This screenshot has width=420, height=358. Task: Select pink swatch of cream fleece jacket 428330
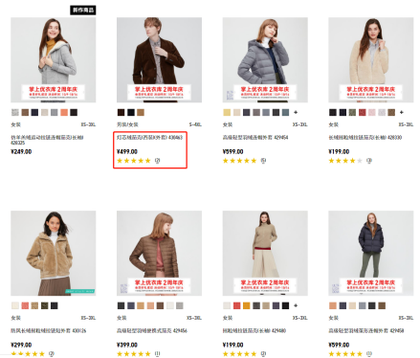click(x=372, y=112)
